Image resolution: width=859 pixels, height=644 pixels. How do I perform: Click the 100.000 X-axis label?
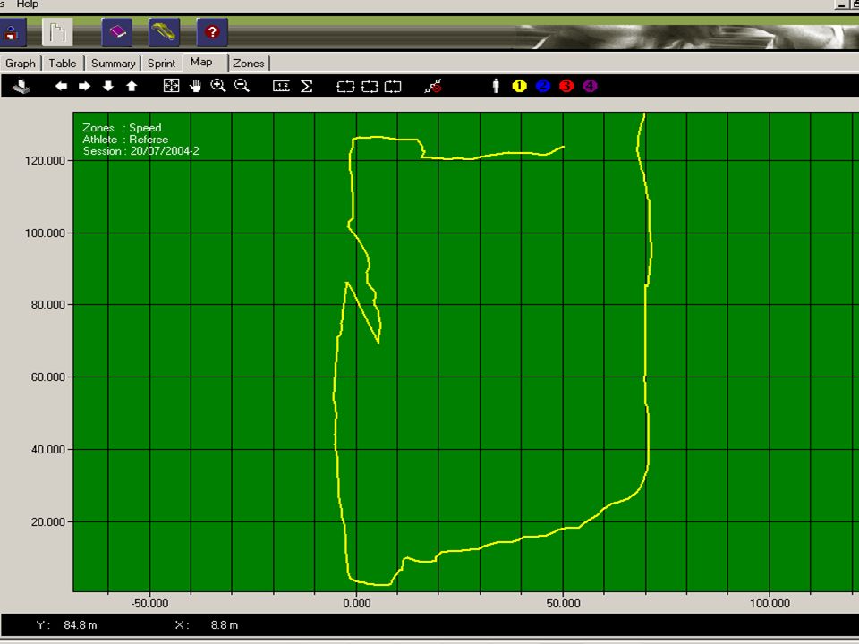[x=770, y=604]
